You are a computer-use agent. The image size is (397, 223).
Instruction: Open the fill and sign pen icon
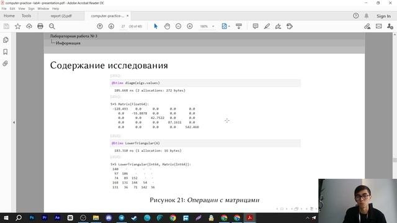point(367,26)
